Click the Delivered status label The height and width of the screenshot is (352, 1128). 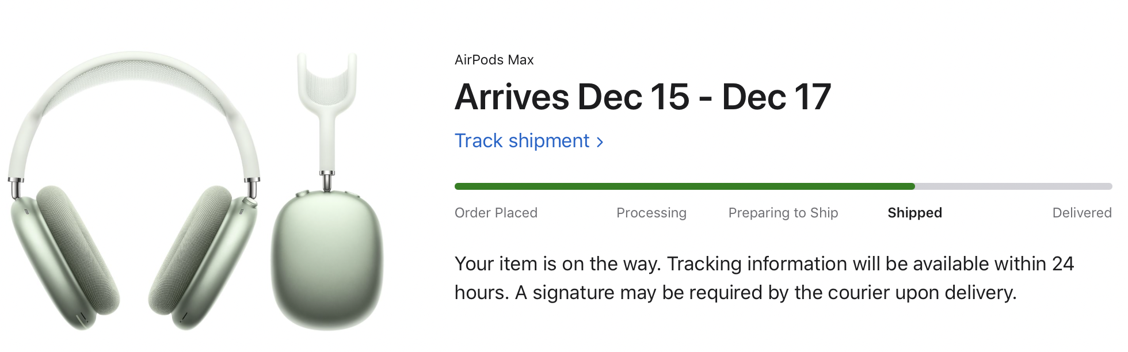[1081, 213]
